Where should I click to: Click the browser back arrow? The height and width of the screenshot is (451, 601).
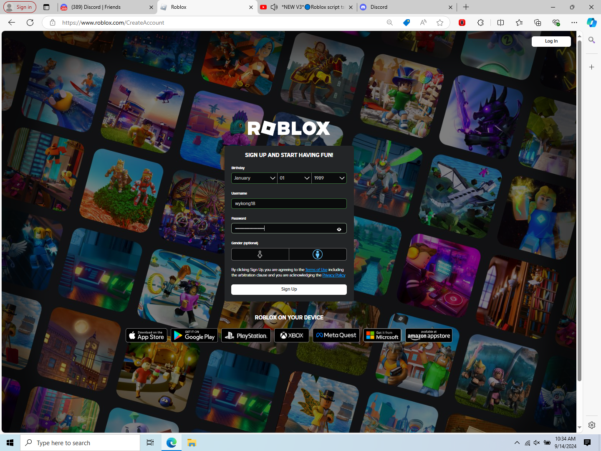pos(12,23)
